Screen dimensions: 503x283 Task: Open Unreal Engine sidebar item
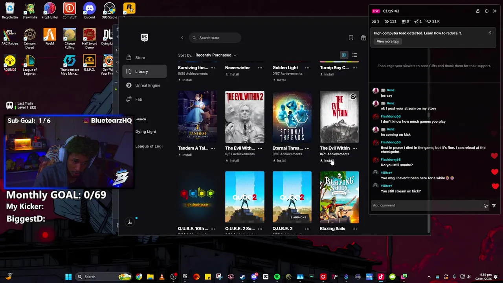[x=143, y=85]
